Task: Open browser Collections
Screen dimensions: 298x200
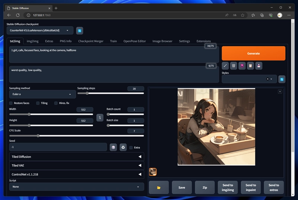Action: coord(262,15)
